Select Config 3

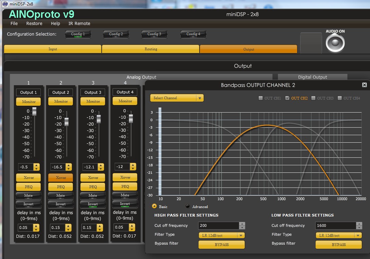(154, 34)
